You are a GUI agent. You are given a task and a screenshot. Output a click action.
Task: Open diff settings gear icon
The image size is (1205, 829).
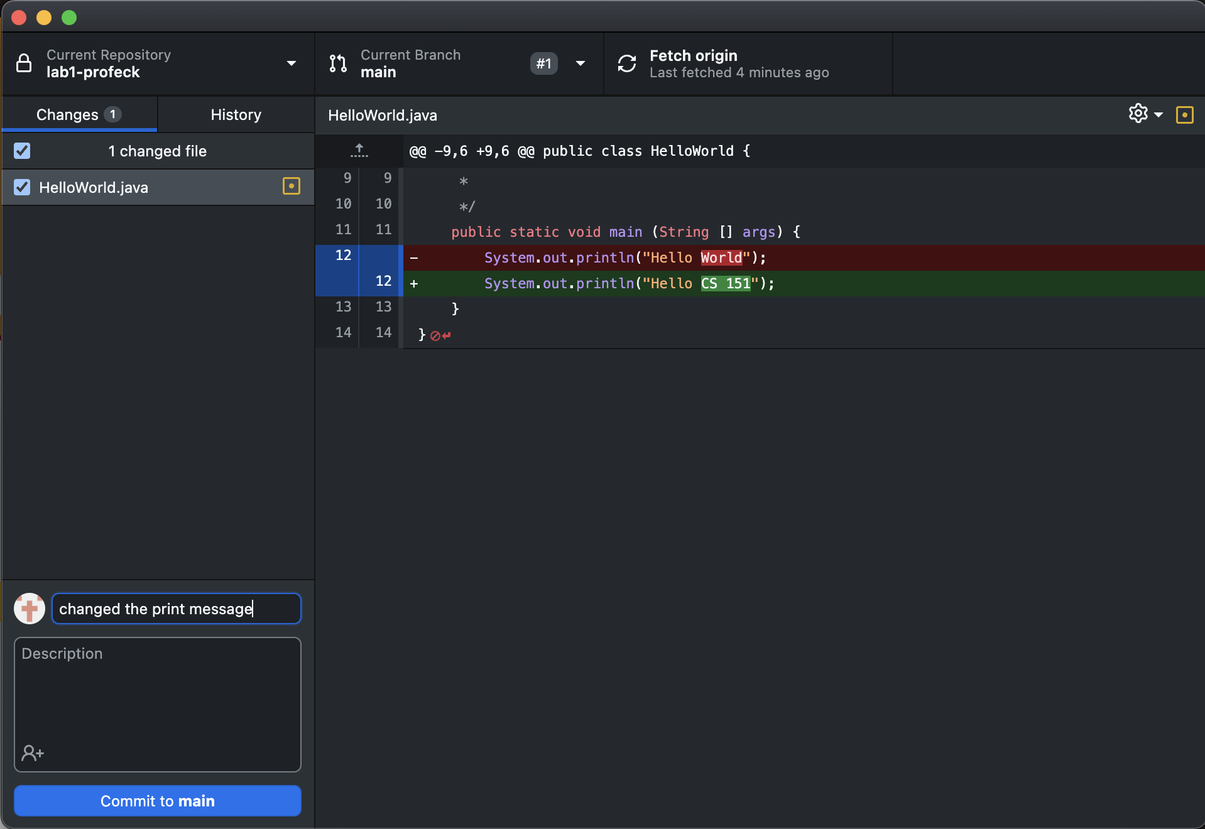(x=1138, y=114)
